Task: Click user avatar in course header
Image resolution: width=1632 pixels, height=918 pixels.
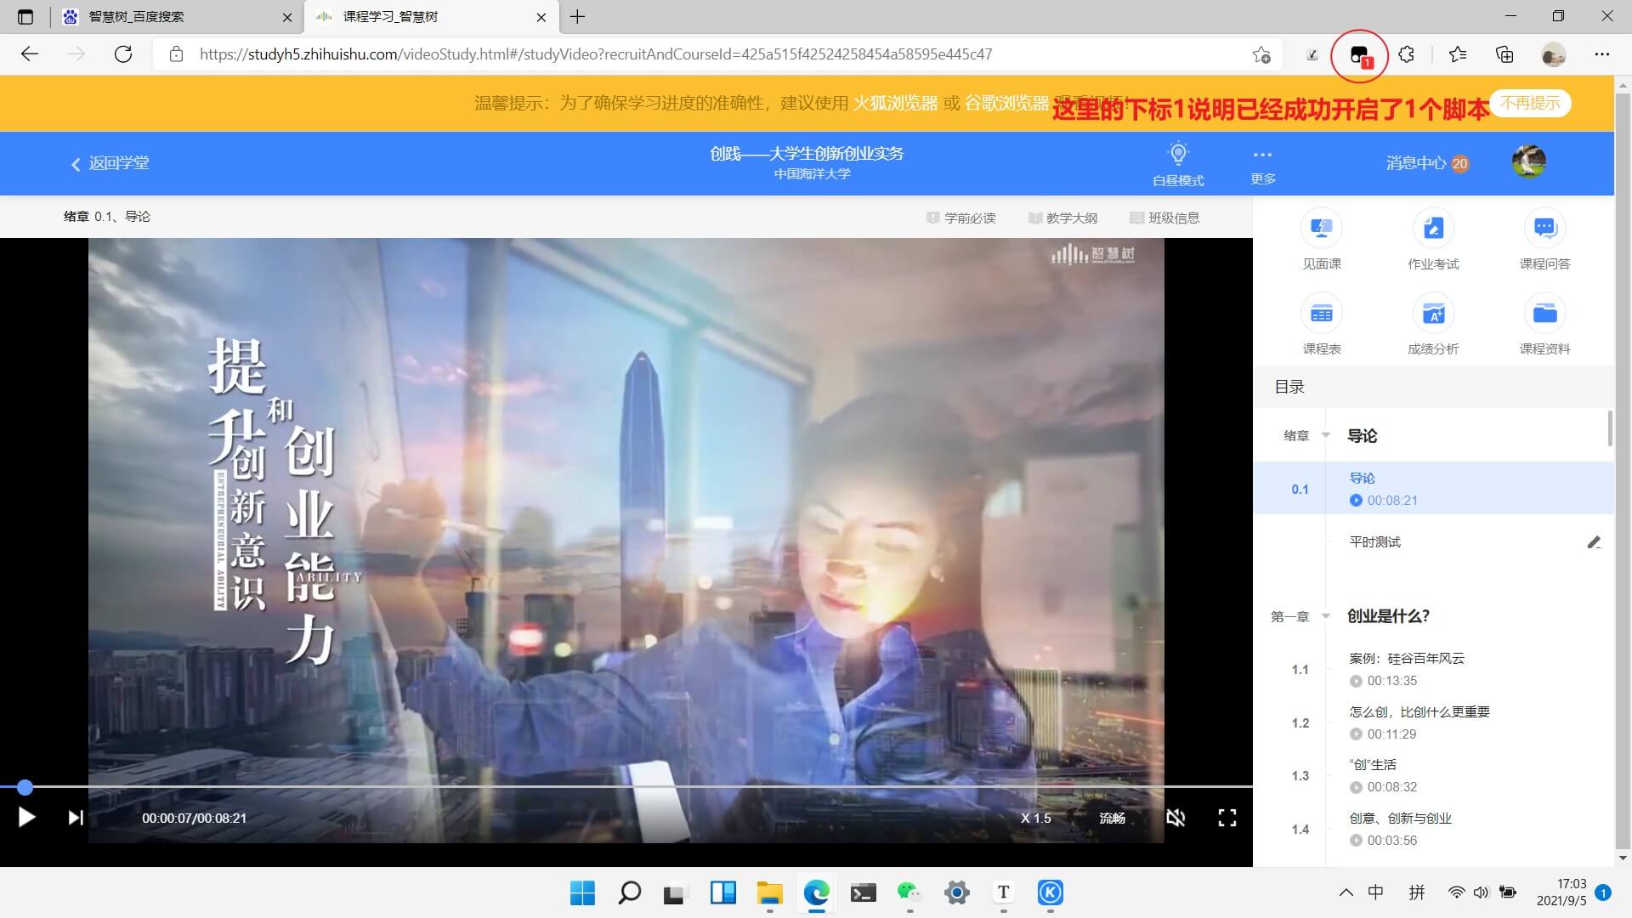Action: (1528, 161)
